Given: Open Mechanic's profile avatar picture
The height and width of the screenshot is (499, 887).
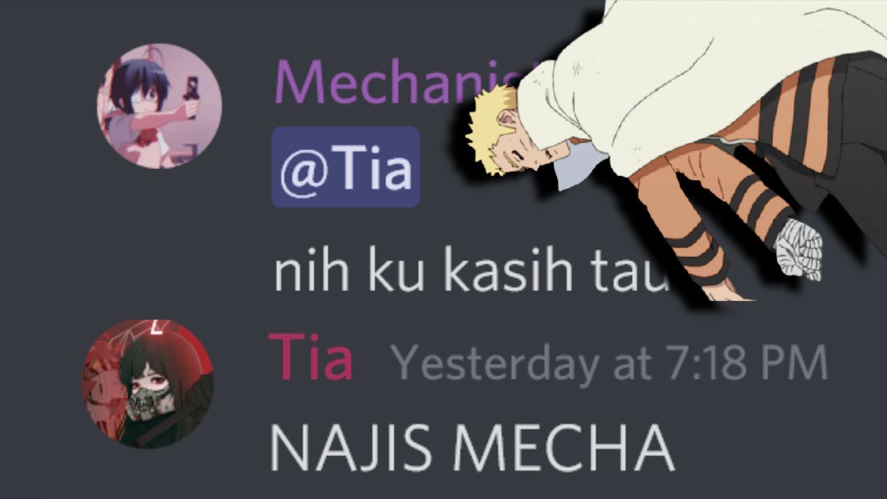Looking at the screenshot, I should [159, 105].
